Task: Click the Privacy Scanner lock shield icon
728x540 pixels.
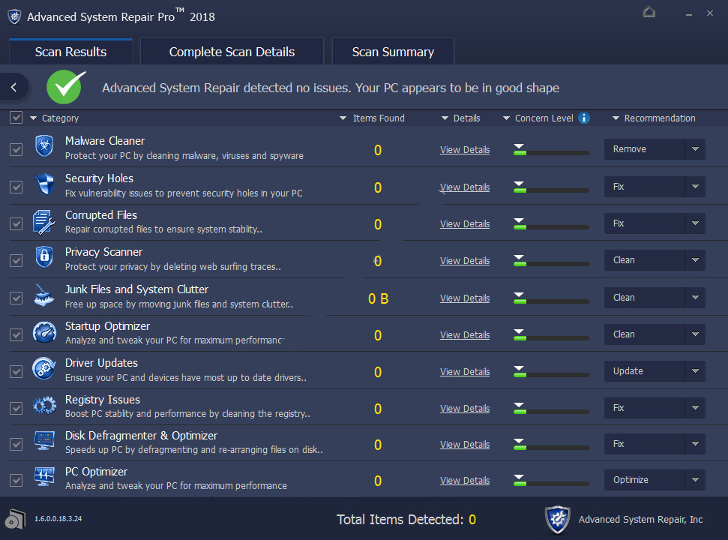Action: tap(44, 256)
